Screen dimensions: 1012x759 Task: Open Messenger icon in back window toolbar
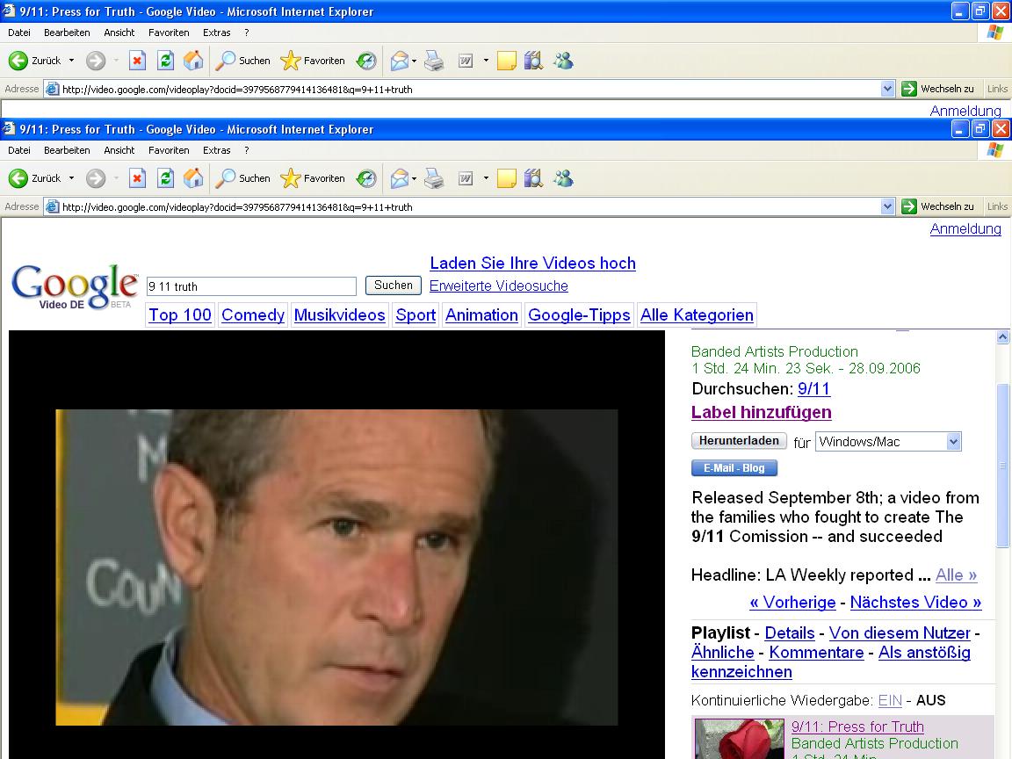[x=563, y=61]
